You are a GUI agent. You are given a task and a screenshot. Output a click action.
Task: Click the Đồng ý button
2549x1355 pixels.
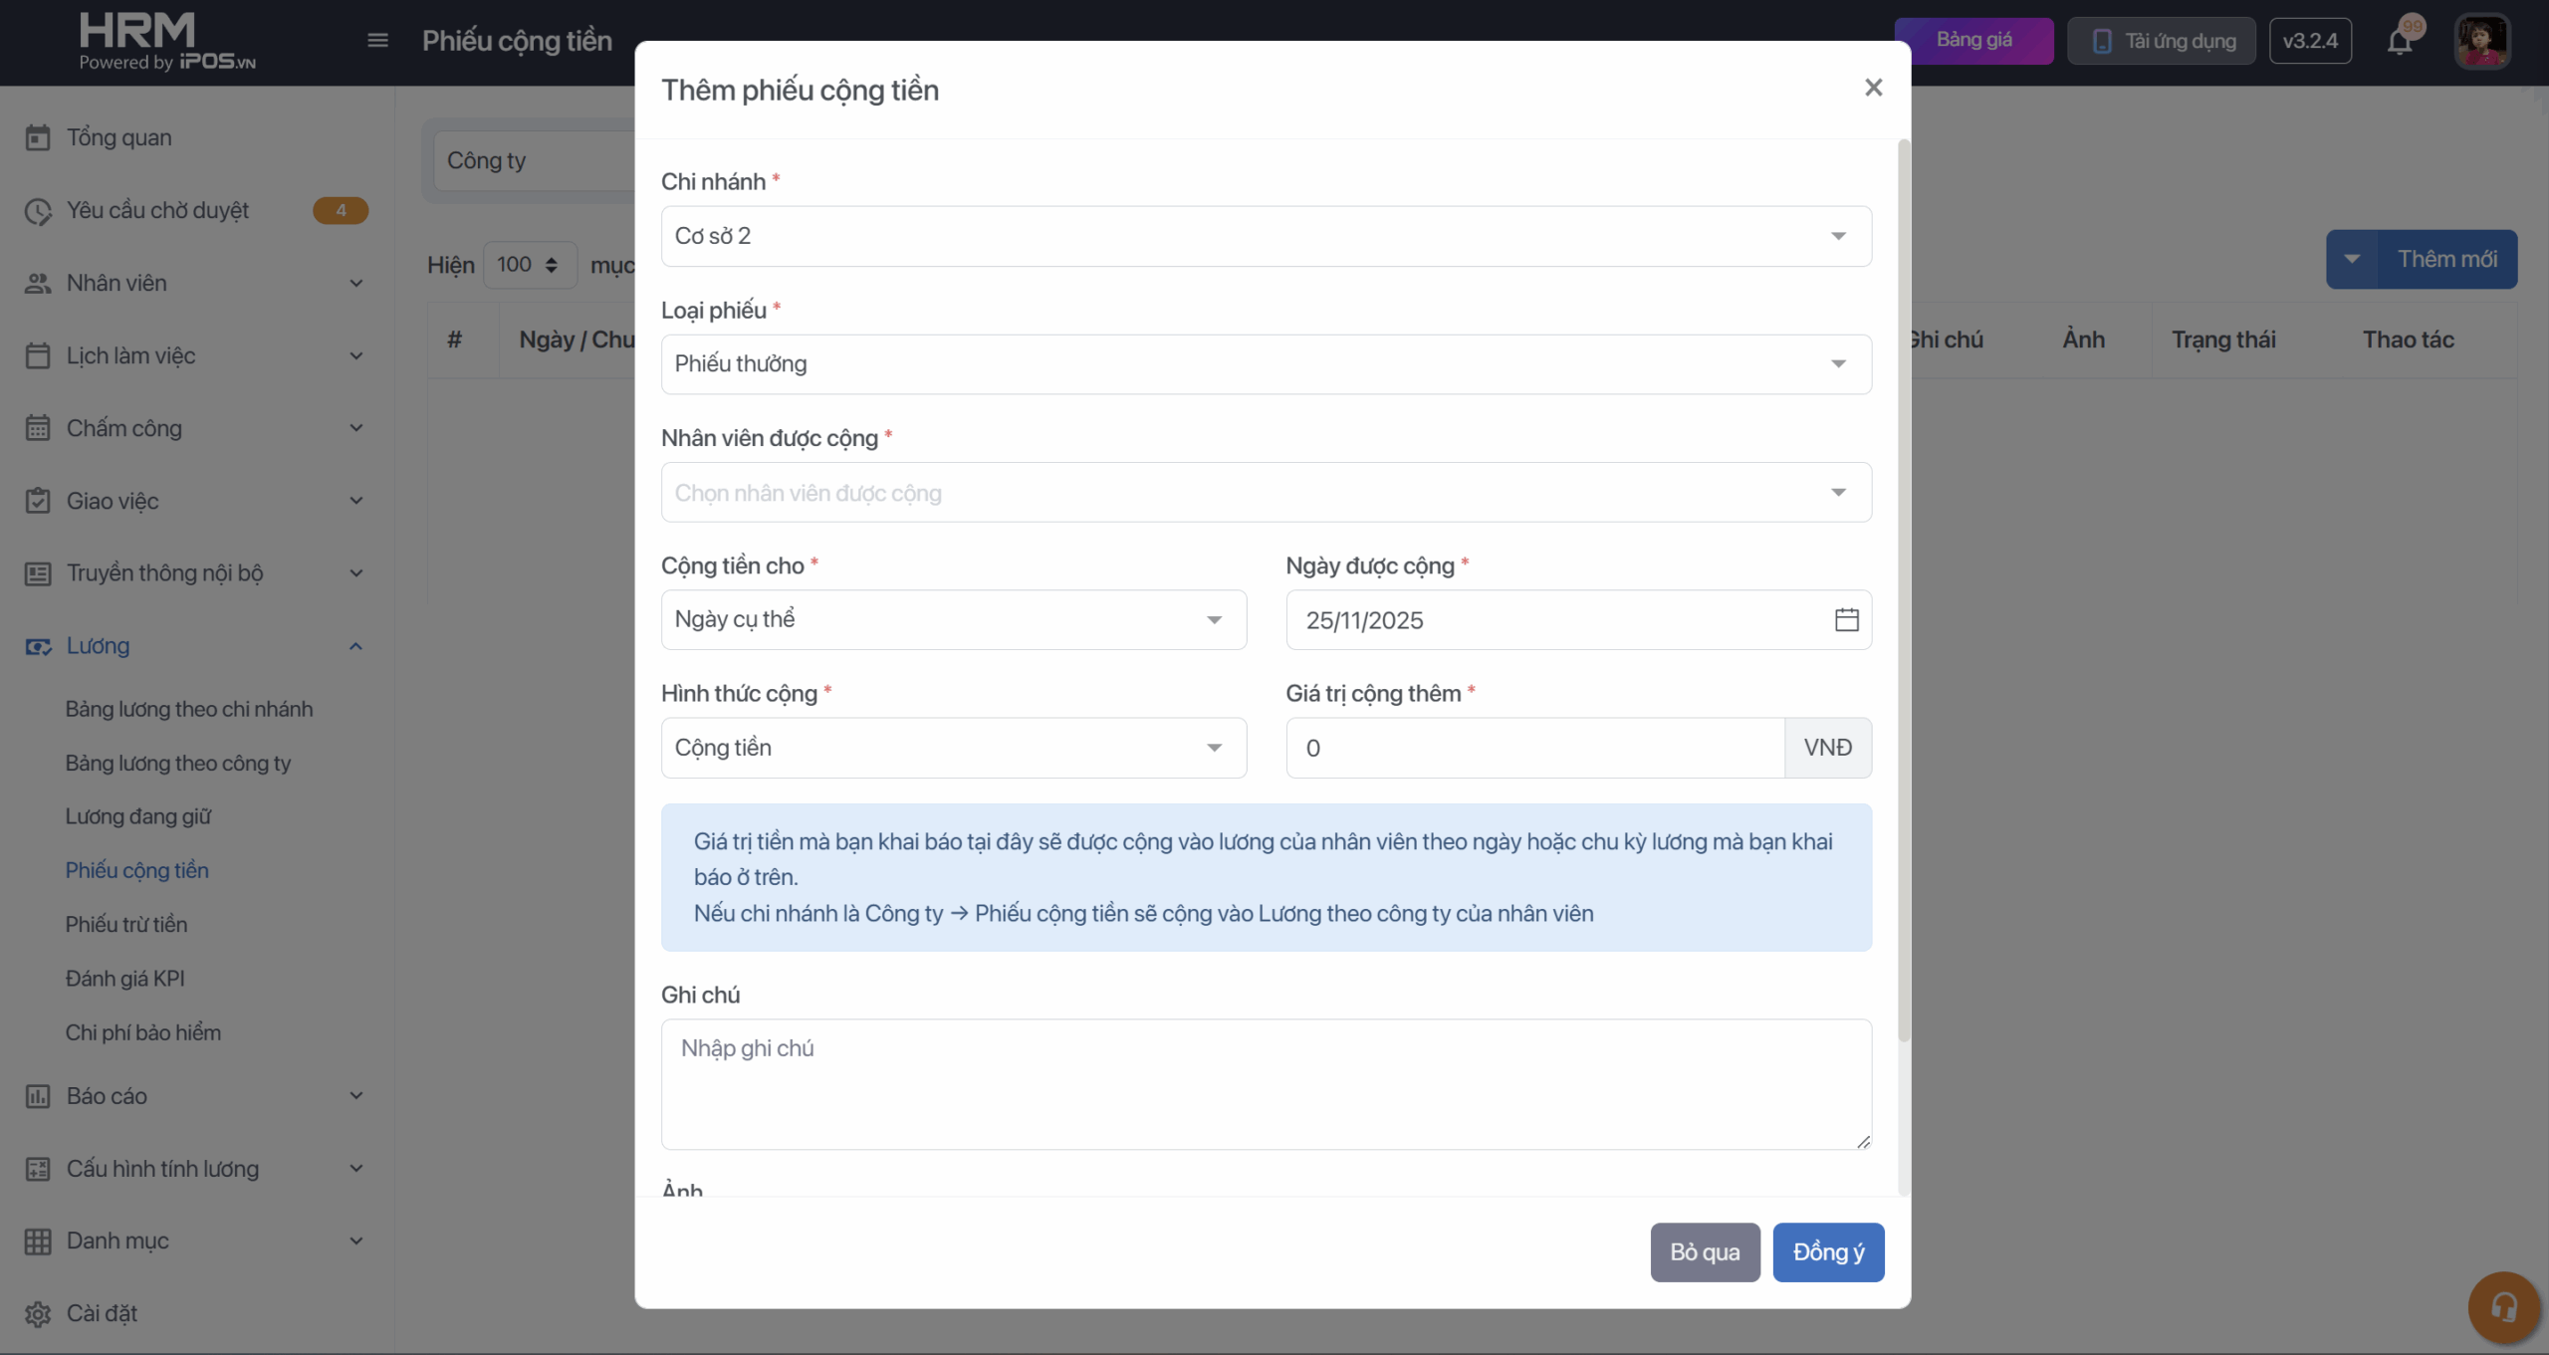tap(1827, 1252)
